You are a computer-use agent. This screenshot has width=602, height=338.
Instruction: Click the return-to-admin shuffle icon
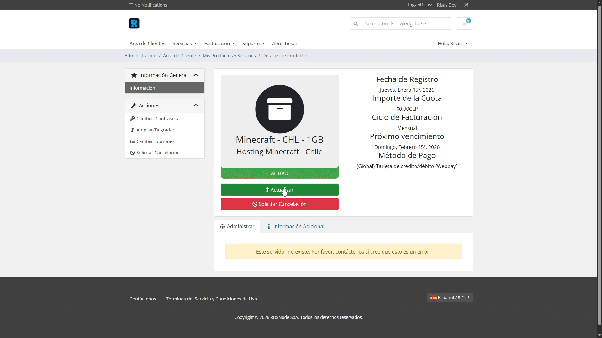click(x=466, y=5)
